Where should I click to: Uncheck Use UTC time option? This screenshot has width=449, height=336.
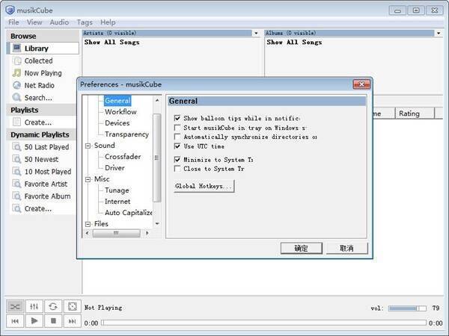pos(177,146)
